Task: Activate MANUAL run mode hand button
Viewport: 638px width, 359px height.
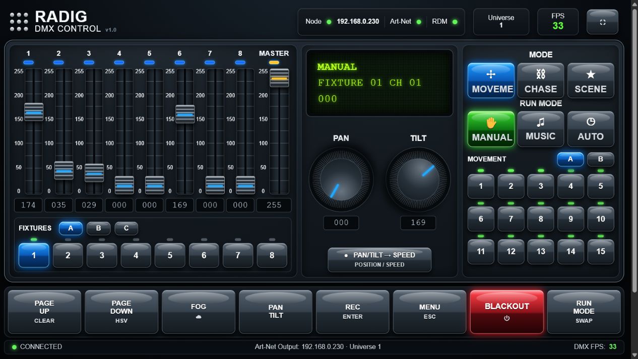Action: tap(491, 129)
